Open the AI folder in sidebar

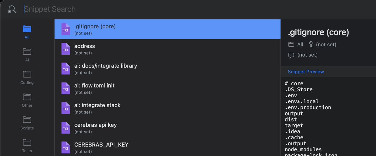[27, 52]
